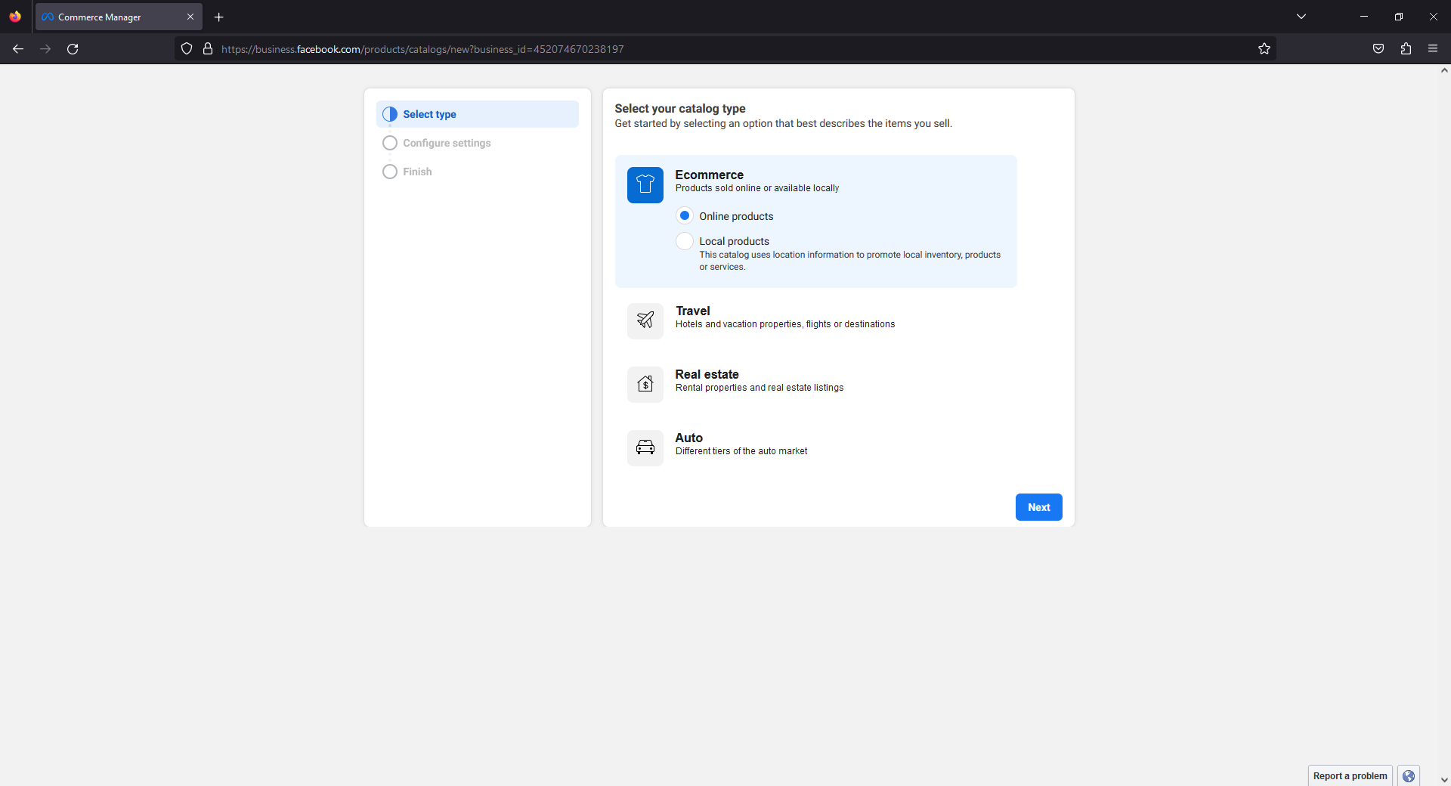Reload the Commerce Manager page

click(x=73, y=49)
